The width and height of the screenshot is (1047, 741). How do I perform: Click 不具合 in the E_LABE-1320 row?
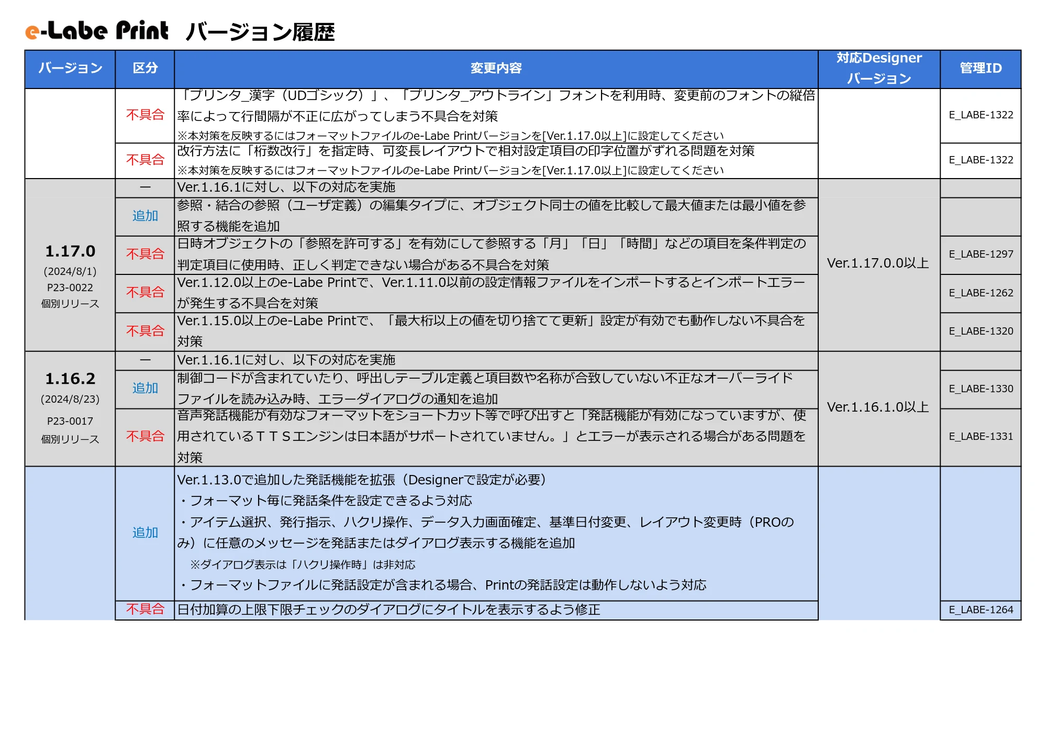coord(145,331)
